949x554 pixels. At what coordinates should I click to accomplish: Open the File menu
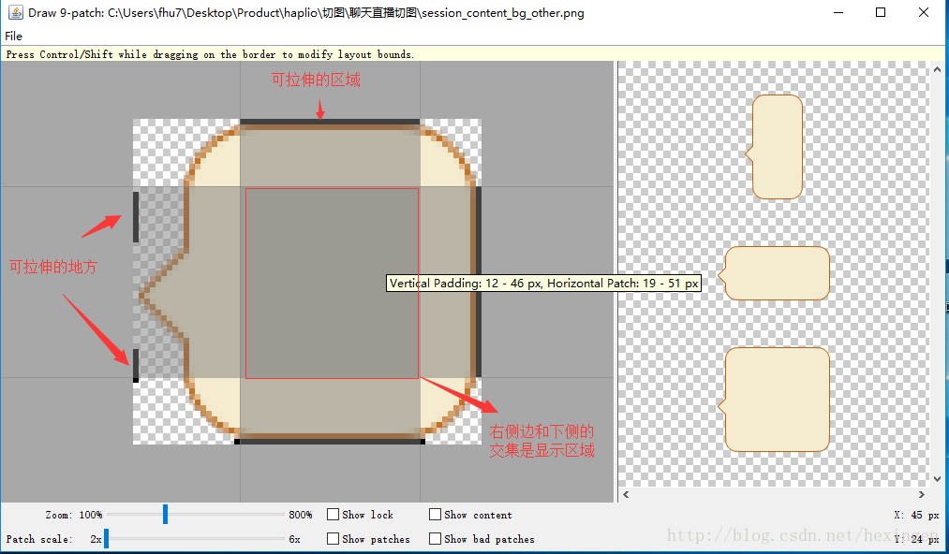tap(13, 36)
